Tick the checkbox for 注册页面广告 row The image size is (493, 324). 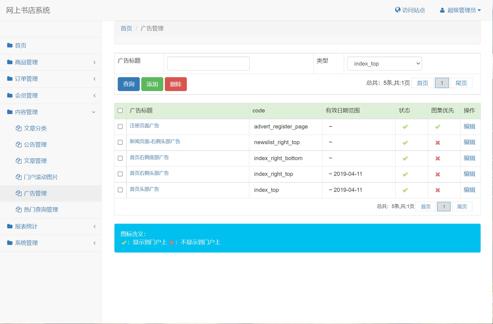point(120,127)
